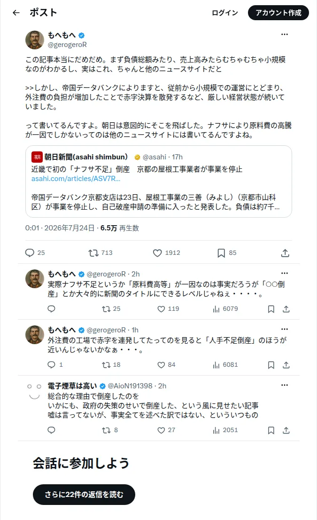Open more options on the 2h もへもへ reply
The height and width of the screenshot is (520, 317).
pyautogui.click(x=285, y=273)
